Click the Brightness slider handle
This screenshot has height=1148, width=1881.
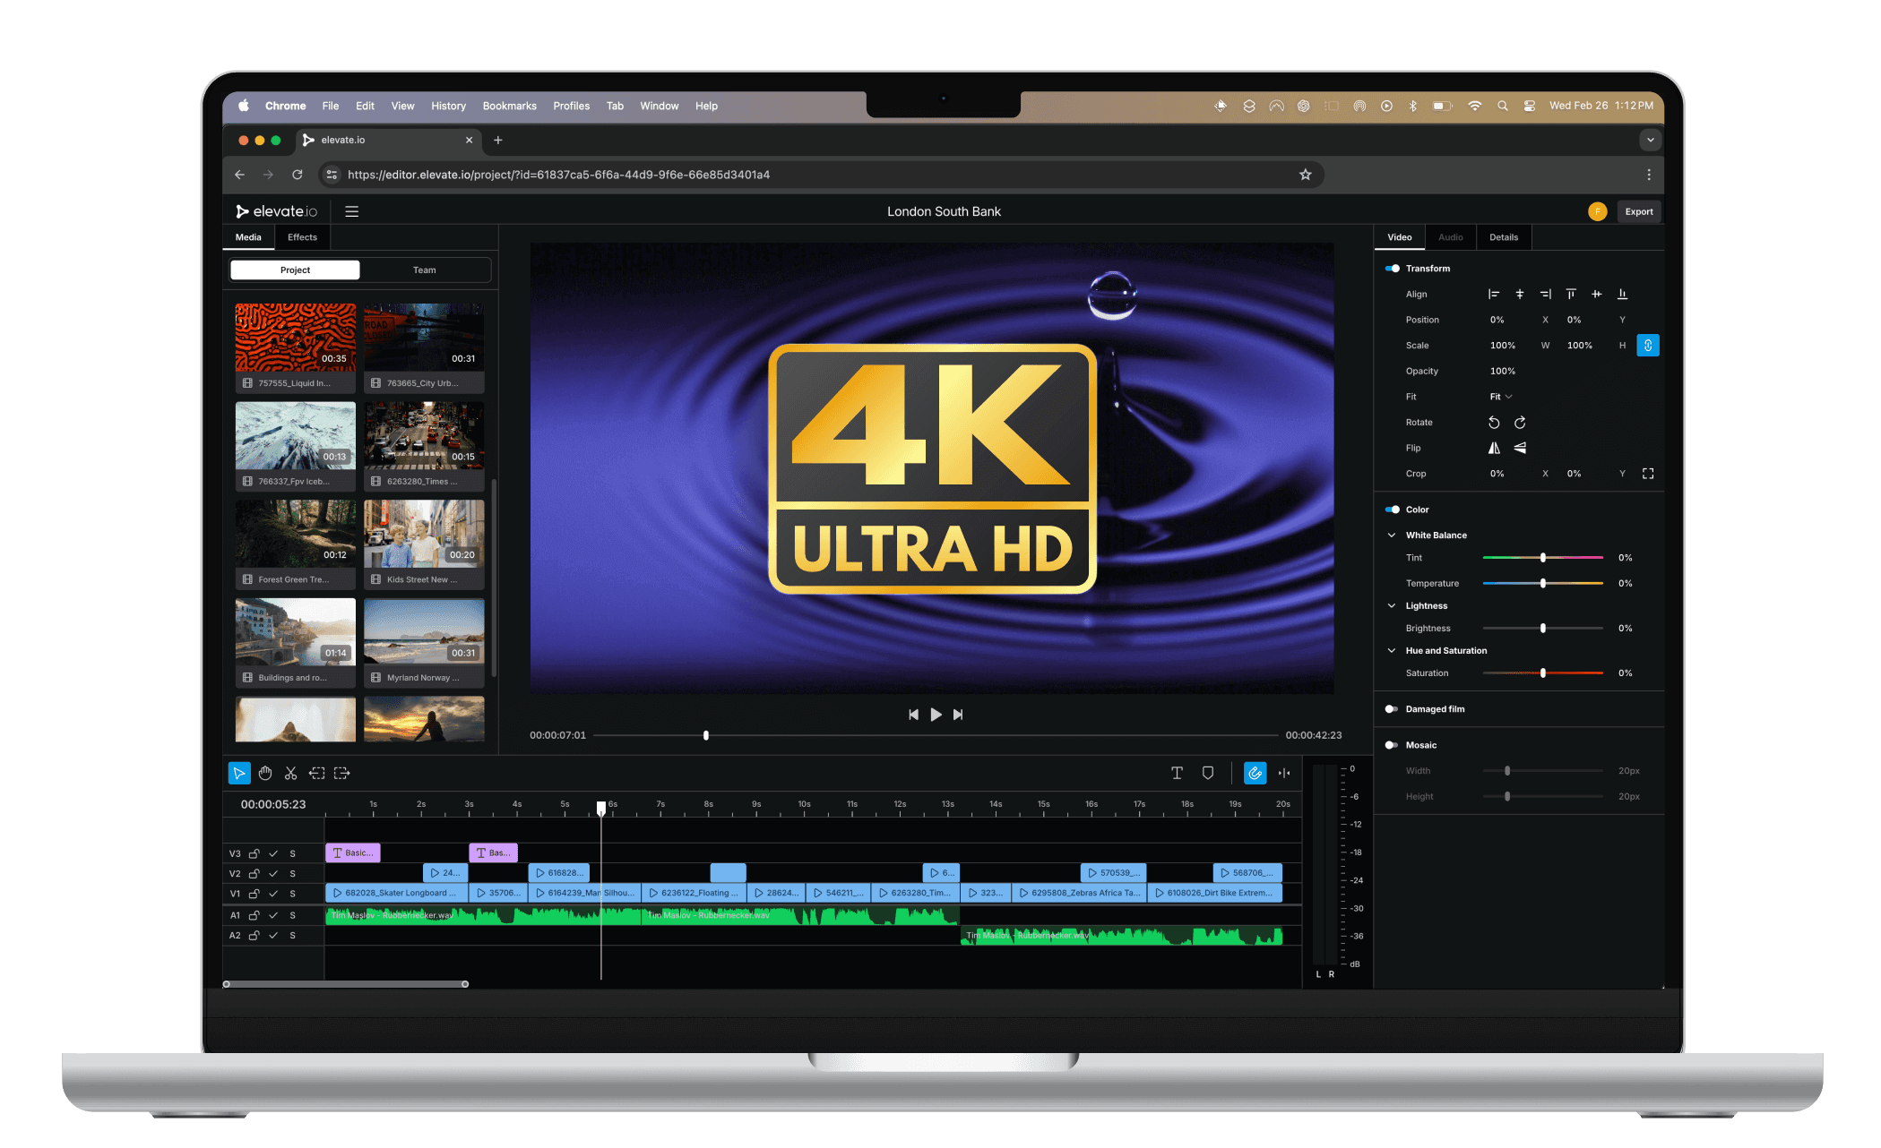click(x=1542, y=629)
